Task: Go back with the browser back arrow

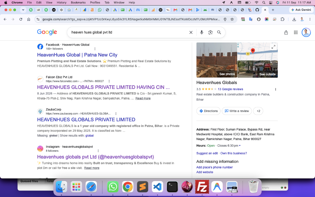Action: click(5, 19)
